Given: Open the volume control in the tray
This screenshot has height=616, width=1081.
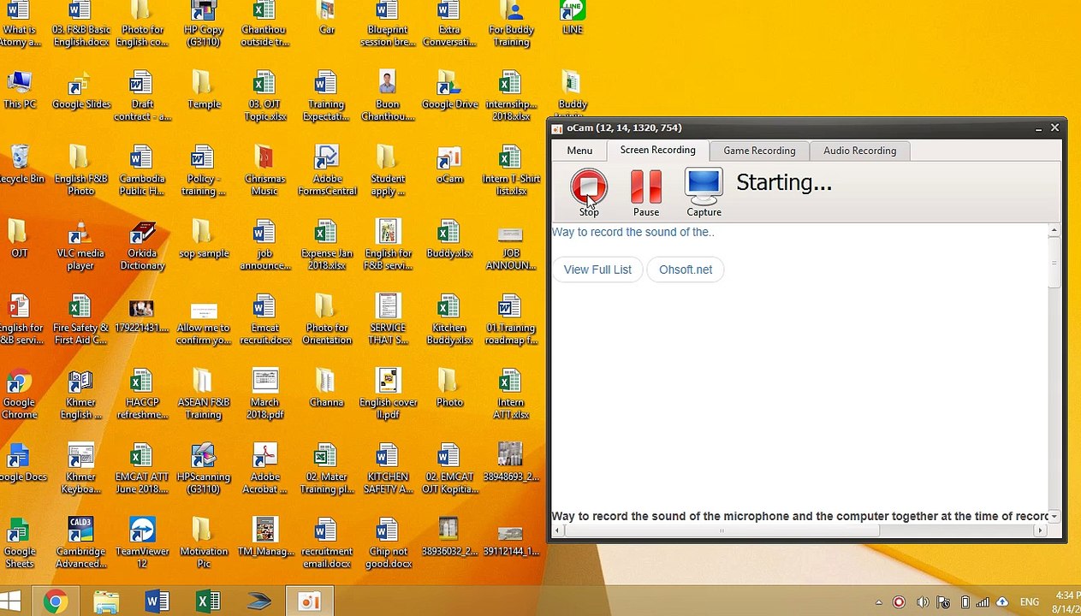Looking at the screenshot, I should coord(923,602).
